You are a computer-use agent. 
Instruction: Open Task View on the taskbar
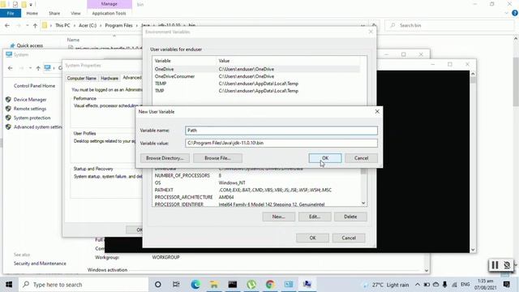pos(176,285)
